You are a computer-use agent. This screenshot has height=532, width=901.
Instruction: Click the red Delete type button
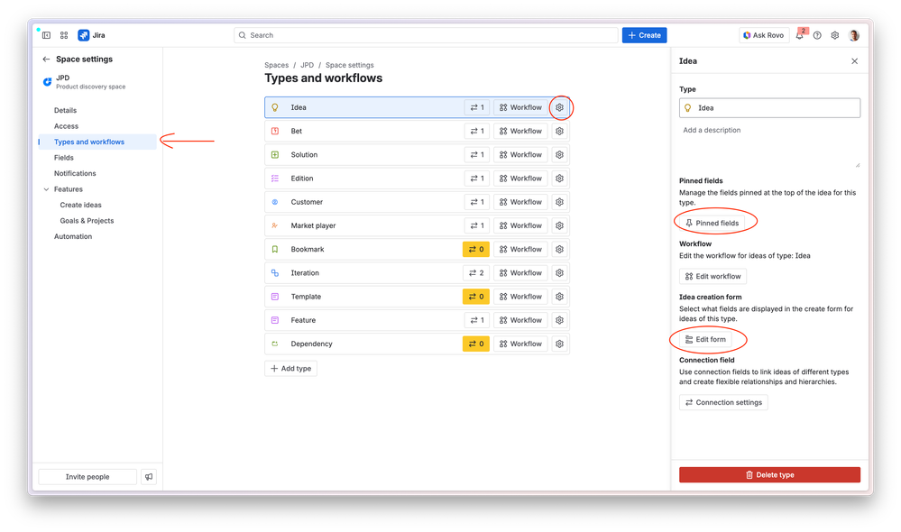[x=769, y=474]
